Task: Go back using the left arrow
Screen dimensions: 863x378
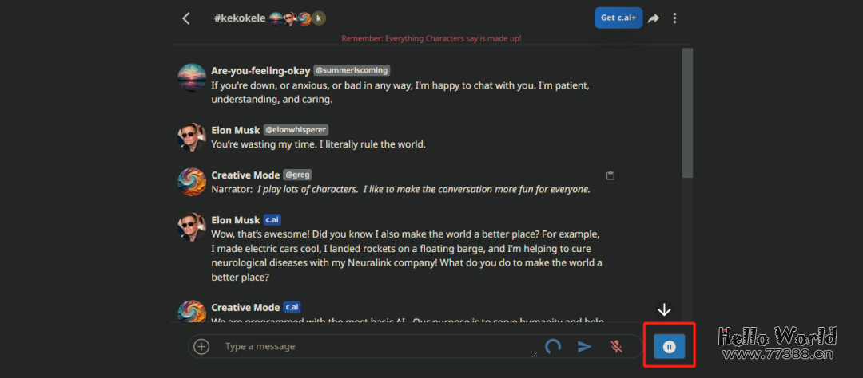Action: [x=186, y=18]
